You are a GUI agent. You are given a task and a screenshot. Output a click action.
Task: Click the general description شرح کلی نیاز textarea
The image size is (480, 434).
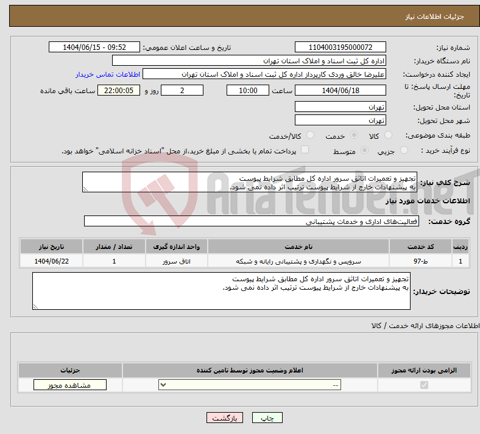[250, 182]
